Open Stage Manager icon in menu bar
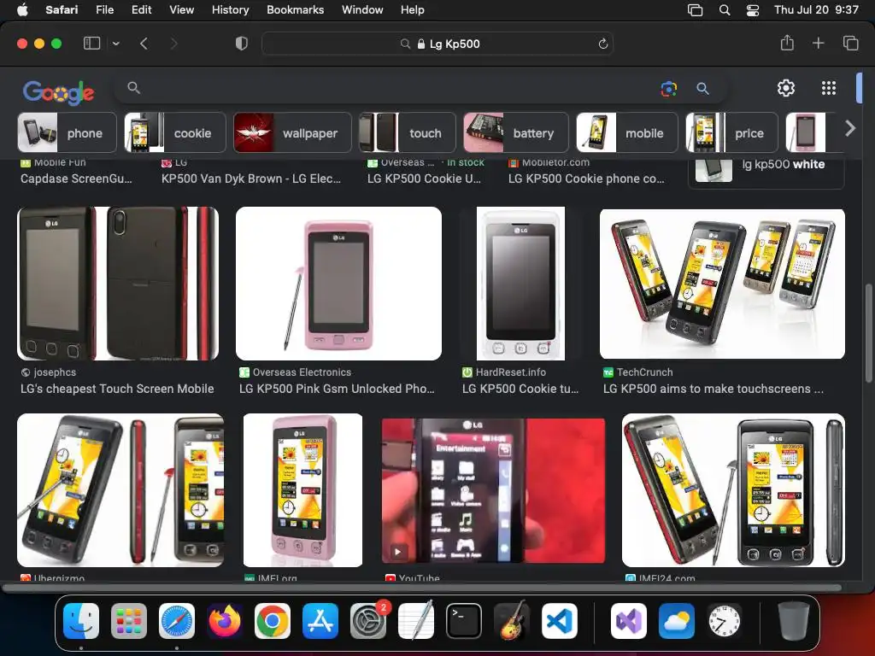 [695, 9]
